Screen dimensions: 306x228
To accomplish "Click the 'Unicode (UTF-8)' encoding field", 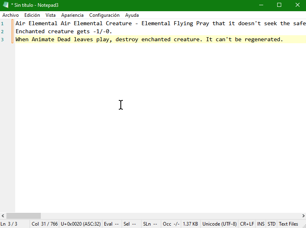I will pyautogui.click(x=219, y=224).
